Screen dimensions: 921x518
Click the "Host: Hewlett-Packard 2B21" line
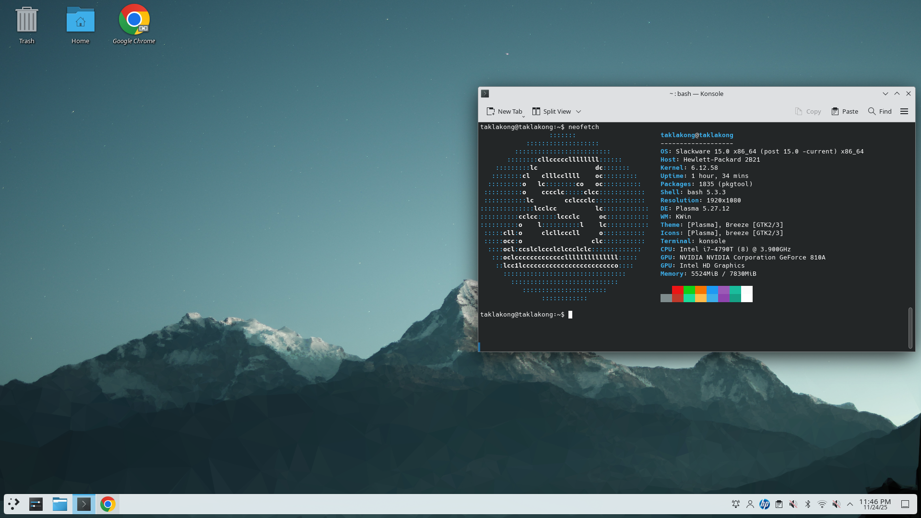pos(710,160)
